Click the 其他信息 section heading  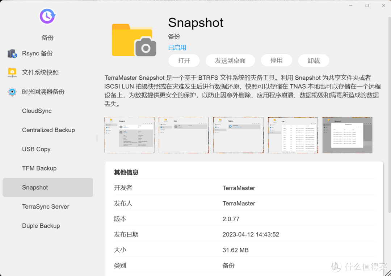pyautogui.click(x=126, y=172)
